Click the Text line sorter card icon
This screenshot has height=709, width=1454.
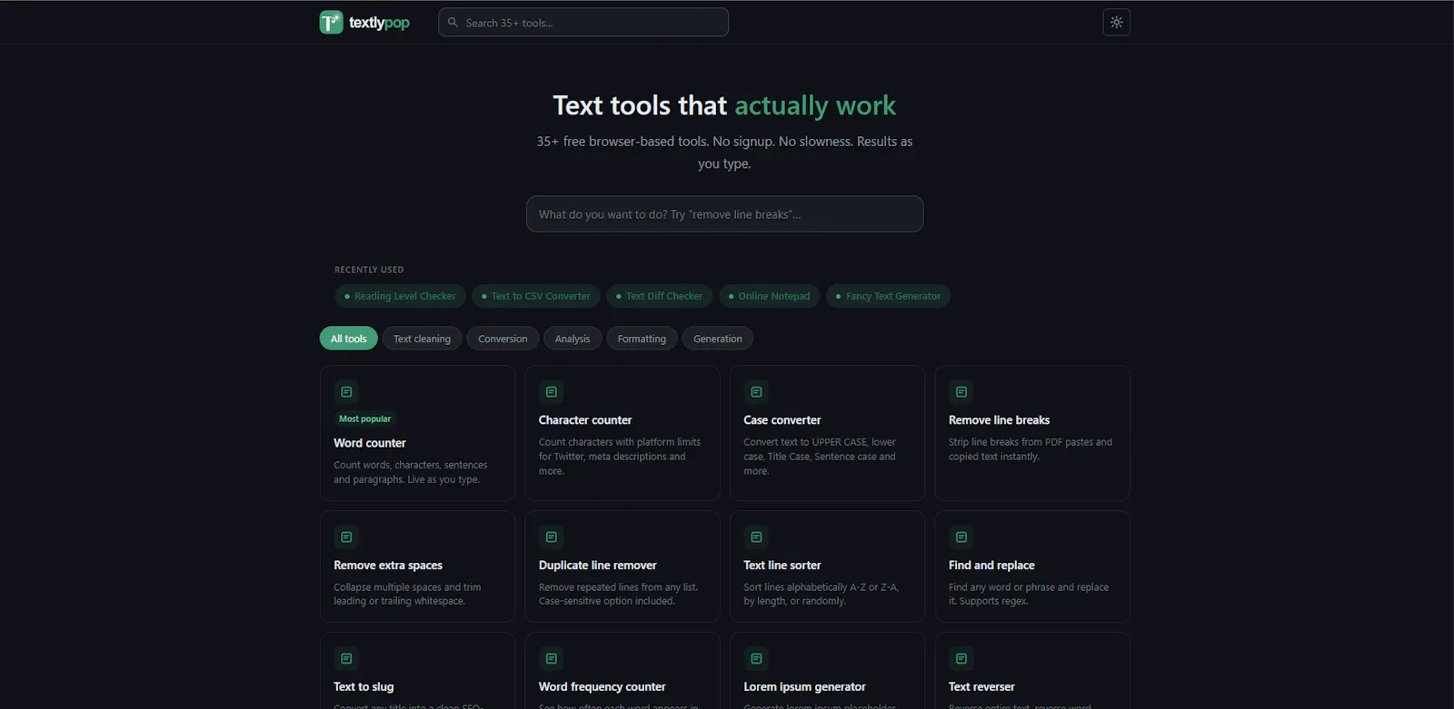pos(756,537)
